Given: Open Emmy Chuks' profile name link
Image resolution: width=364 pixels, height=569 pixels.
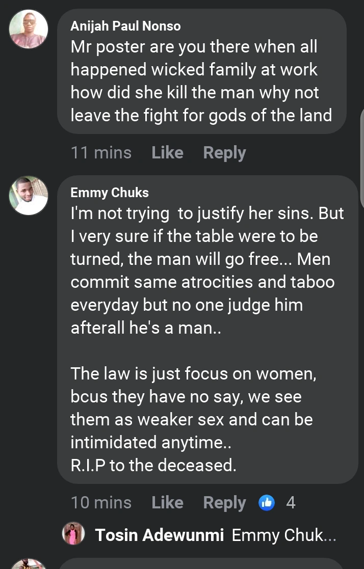Looking at the screenshot, I should (x=110, y=193).
